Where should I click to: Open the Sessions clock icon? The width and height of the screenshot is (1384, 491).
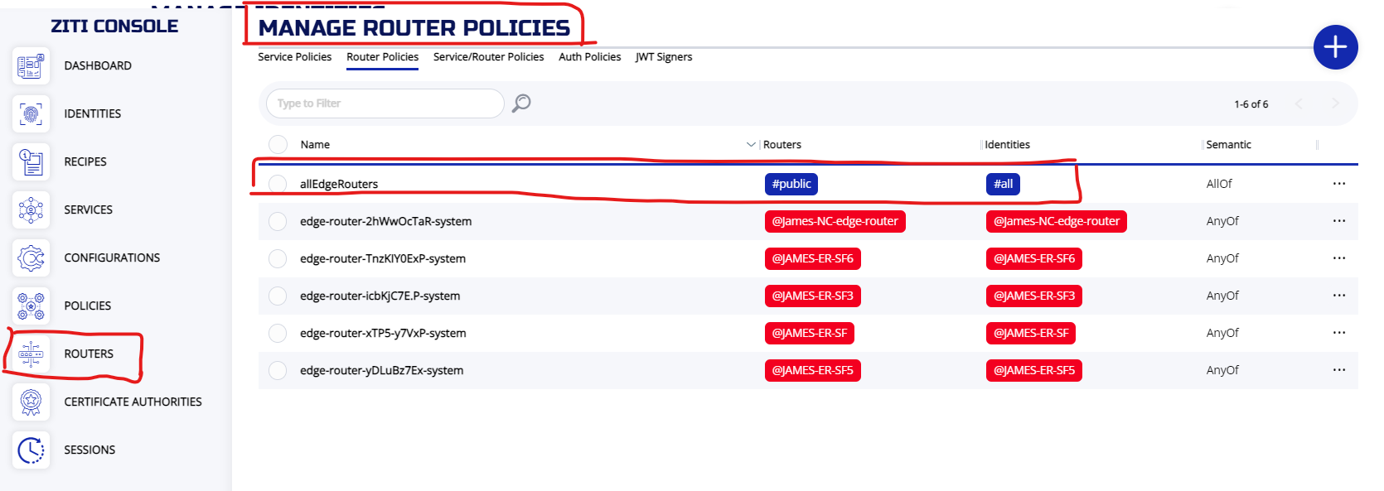tap(31, 450)
